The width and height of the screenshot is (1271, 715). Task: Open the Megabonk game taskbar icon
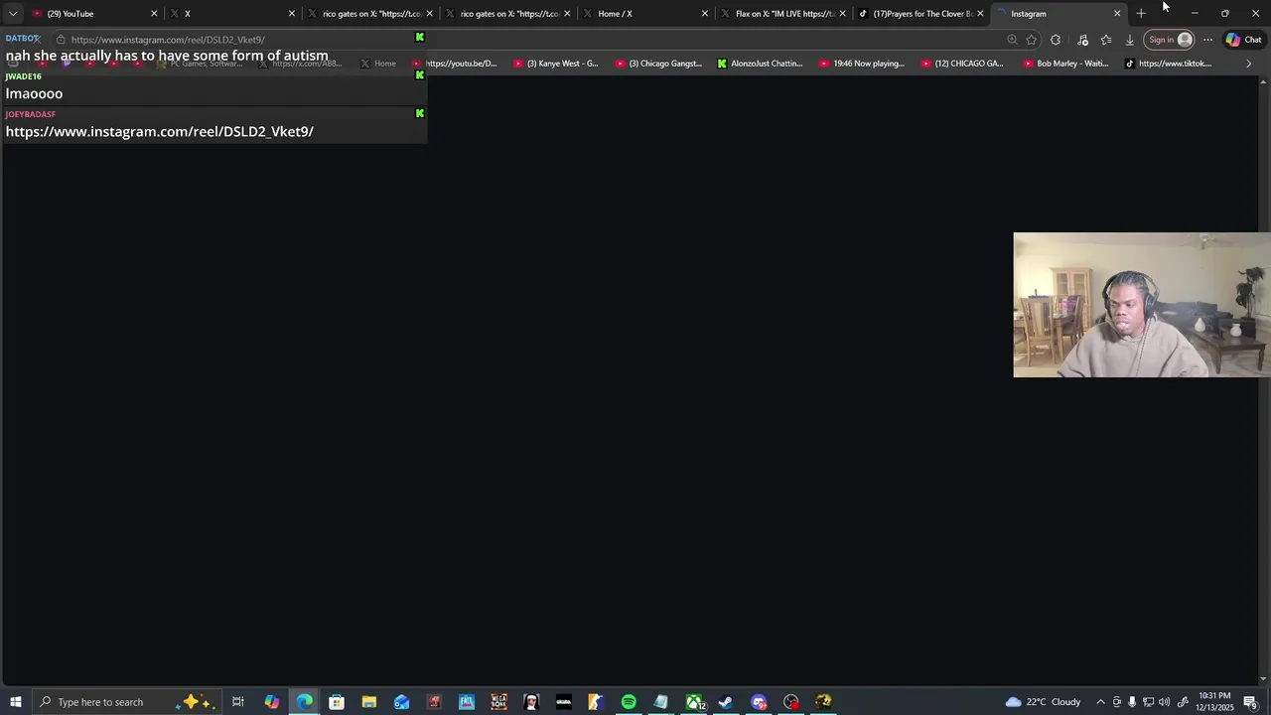point(498,702)
